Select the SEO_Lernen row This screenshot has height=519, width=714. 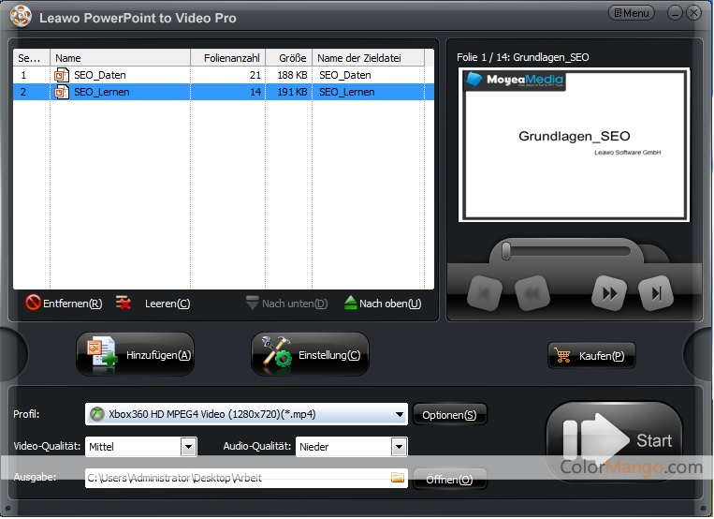[223, 92]
